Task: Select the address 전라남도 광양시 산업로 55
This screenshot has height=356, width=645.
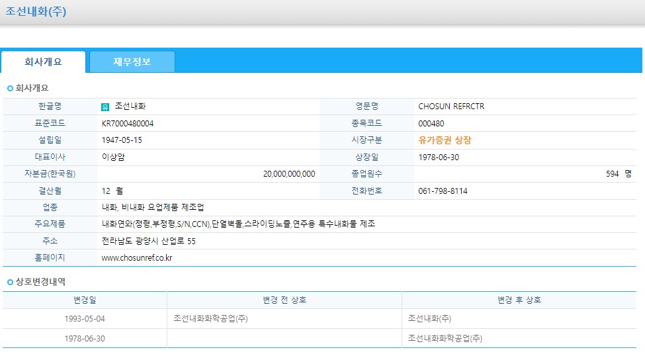Action: point(148,241)
